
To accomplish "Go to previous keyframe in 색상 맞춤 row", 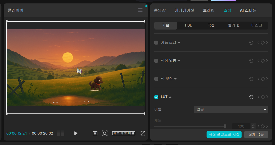I will point(258,61).
